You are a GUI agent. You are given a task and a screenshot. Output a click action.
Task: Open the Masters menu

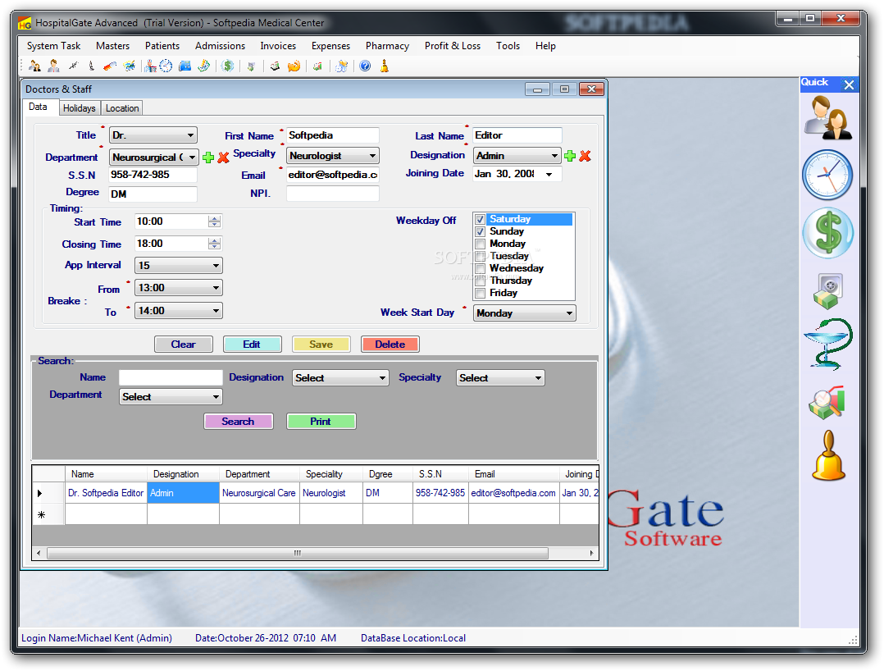click(x=112, y=46)
